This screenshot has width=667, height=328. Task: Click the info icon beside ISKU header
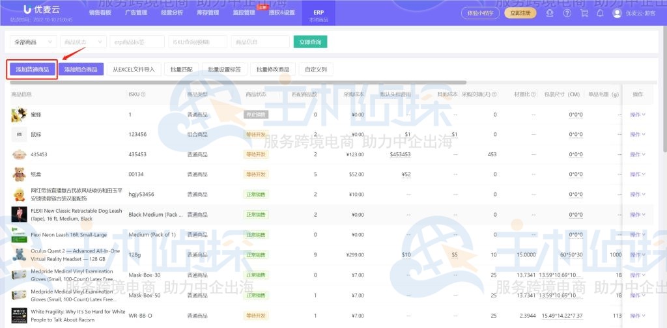click(x=143, y=94)
